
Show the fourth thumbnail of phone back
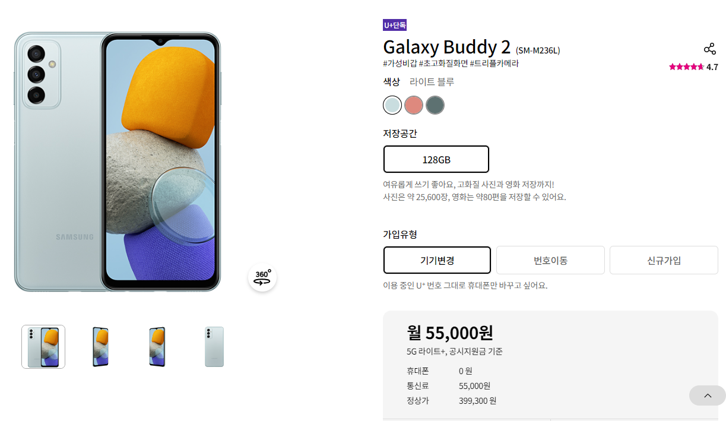[214, 347]
